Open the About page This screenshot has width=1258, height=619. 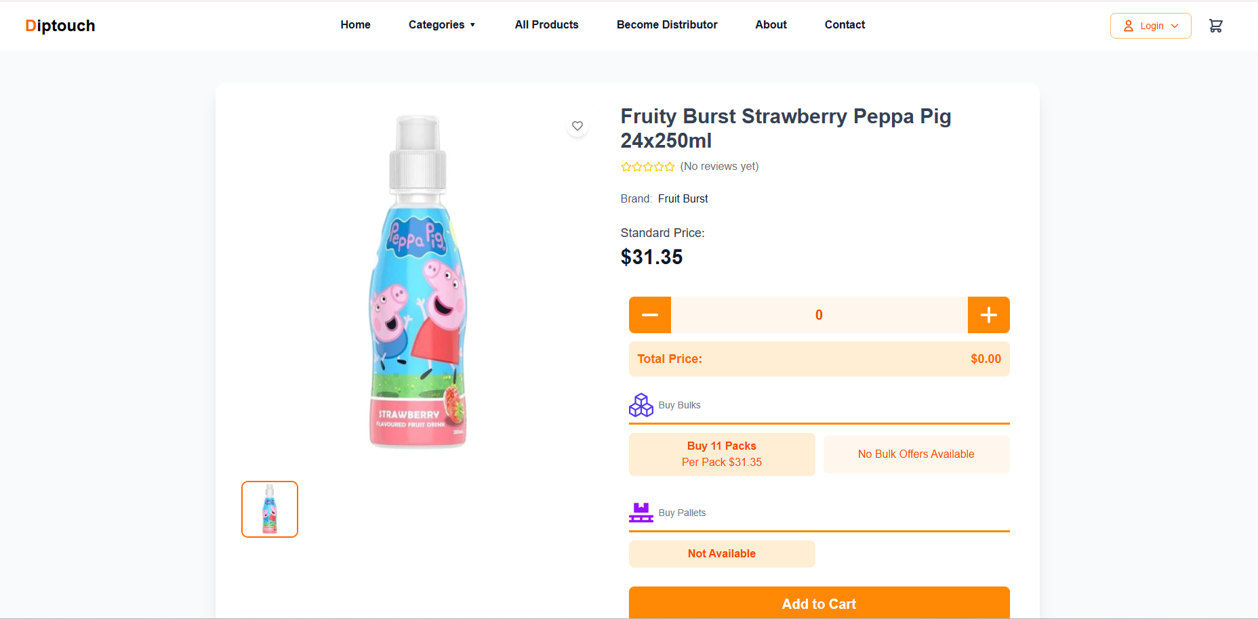point(771,25)
